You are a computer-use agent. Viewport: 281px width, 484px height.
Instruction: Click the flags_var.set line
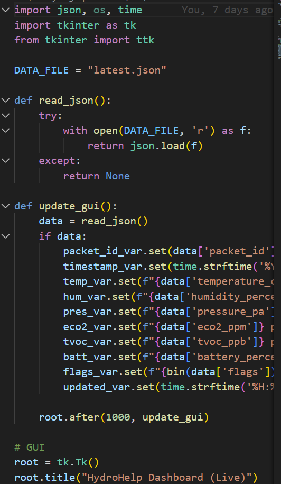click(168, 372)
